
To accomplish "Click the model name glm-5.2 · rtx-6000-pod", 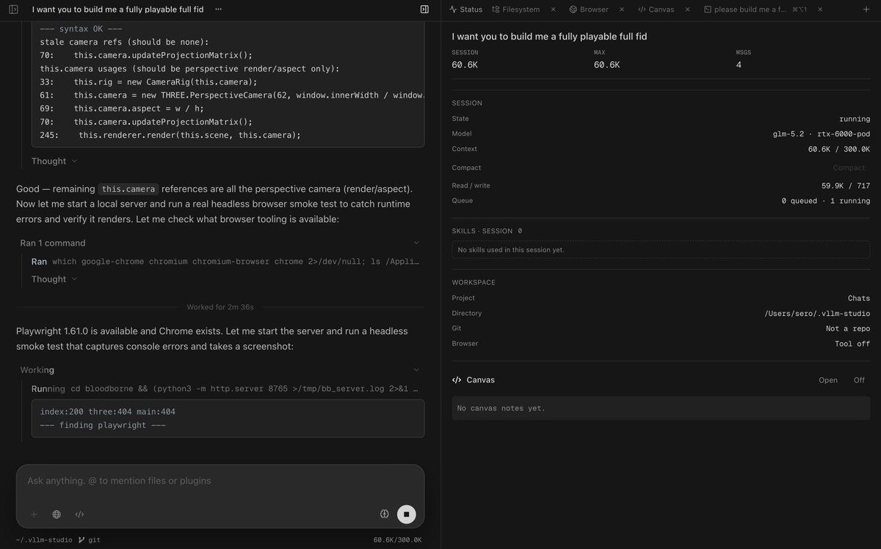I will [822, 134].
